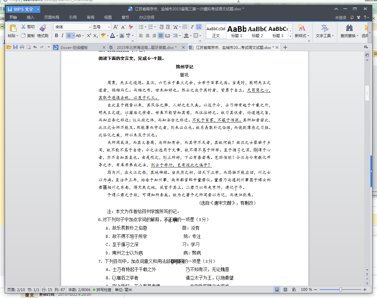This screenshot has height=298, width=377.
Task: Click the Paste (粘贴) clipboard icon
Action: (13, 28)
